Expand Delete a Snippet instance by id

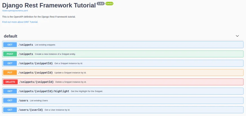point(123,82)
